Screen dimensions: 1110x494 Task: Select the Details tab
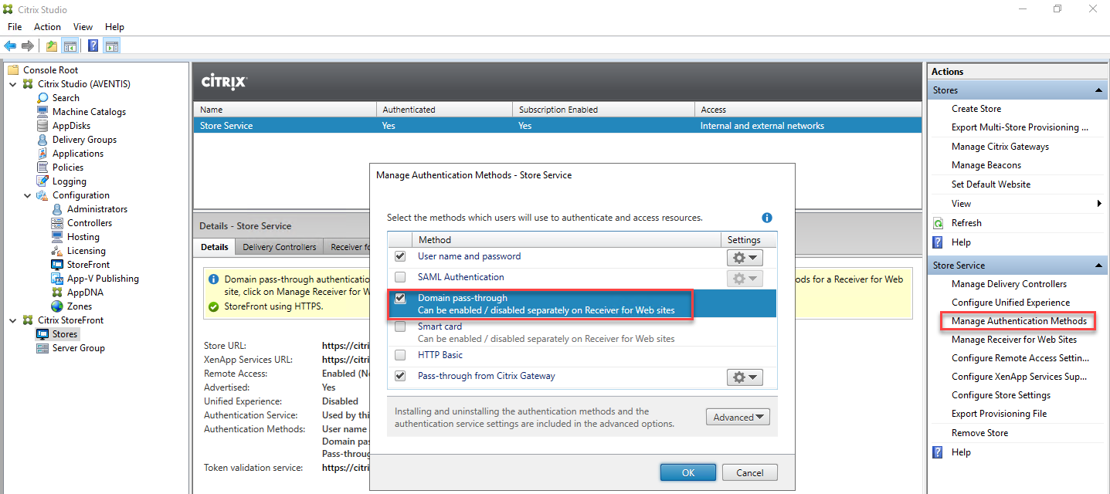click(215, 247)
